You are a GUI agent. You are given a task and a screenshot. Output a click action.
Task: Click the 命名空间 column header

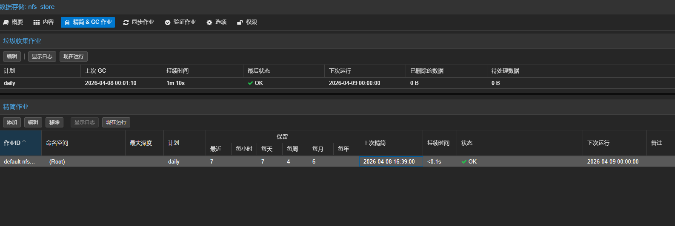click(57, 143)
